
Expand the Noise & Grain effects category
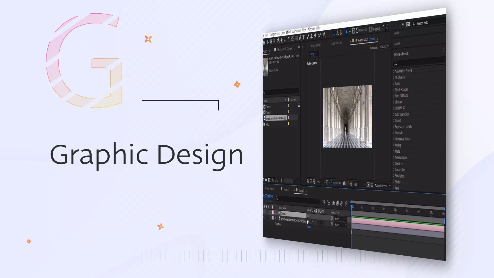pyautogui.click(x=393, y=158)
